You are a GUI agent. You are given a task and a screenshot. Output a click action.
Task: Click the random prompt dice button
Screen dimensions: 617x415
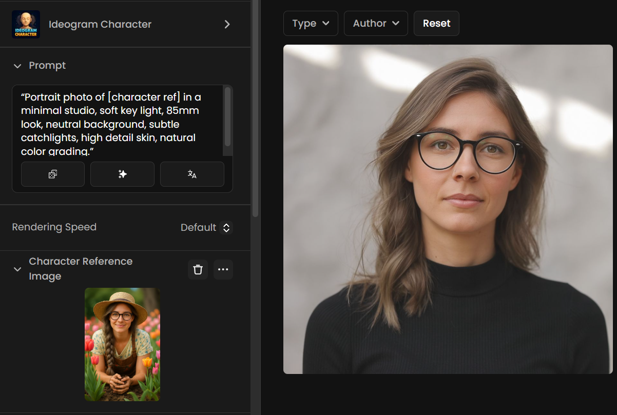(53, 174)
